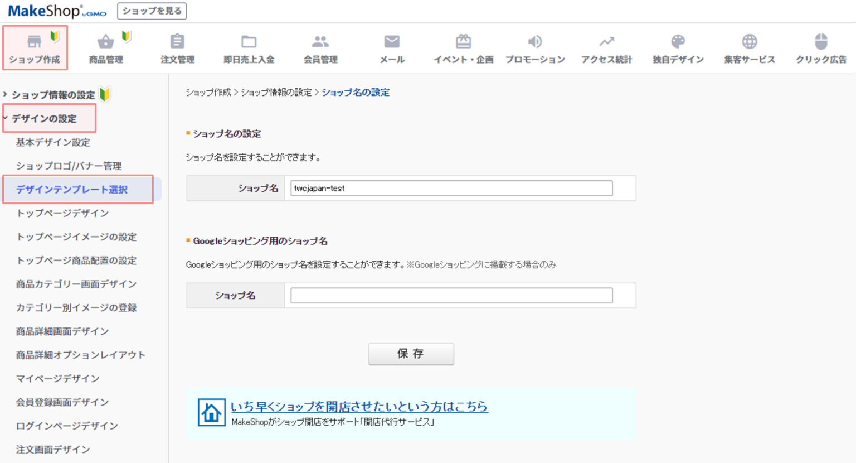Select the イベント・企画 gift box icon
The width and height of the screenshot is (856, 463).
coord(463,47)
